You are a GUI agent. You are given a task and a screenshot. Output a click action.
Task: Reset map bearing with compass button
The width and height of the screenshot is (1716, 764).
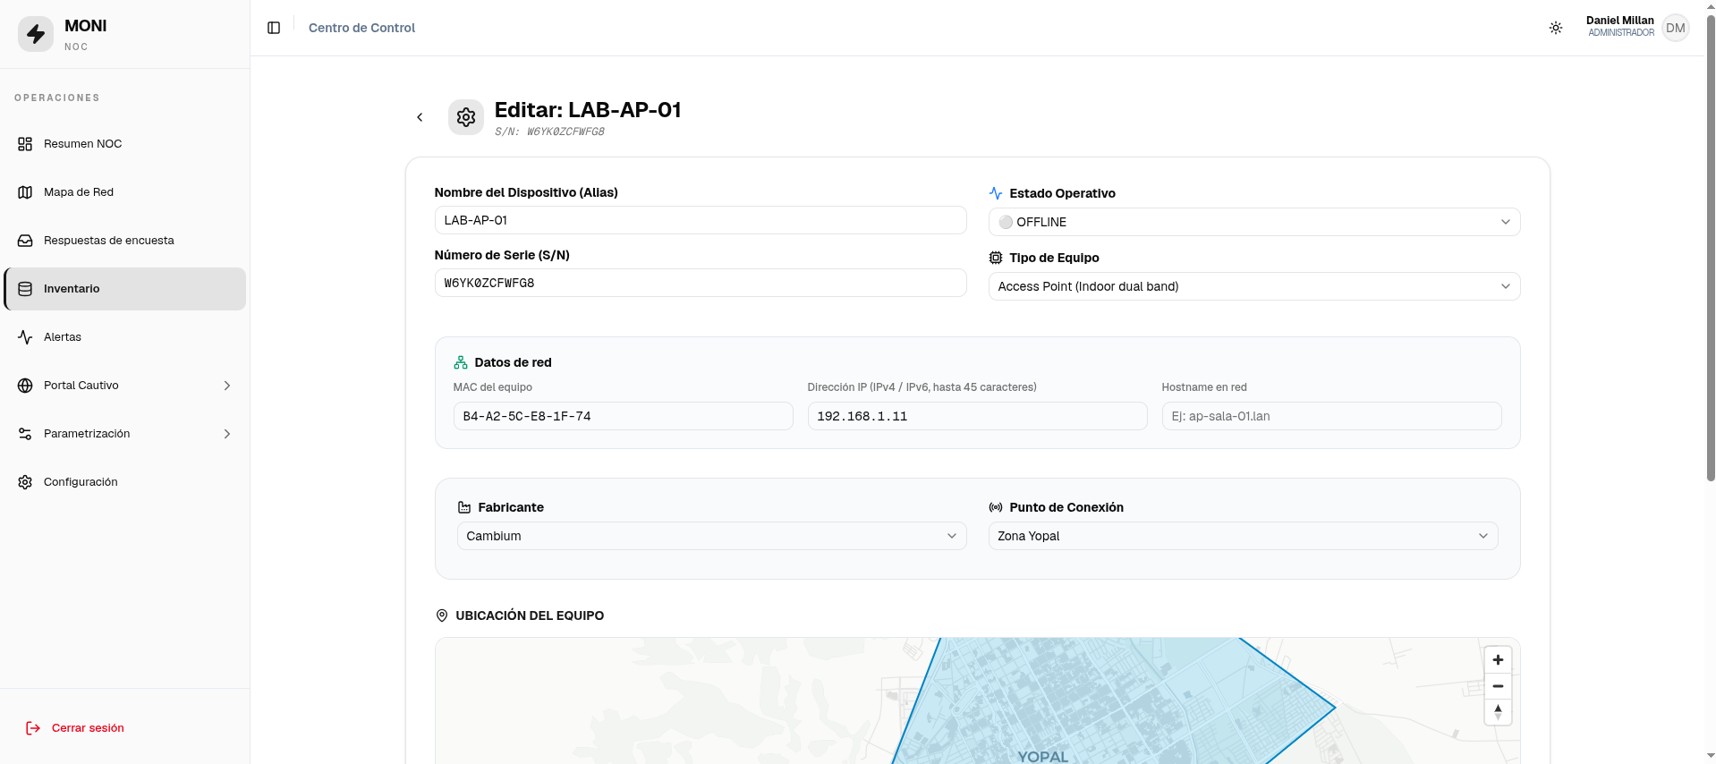pos(1498,712)
